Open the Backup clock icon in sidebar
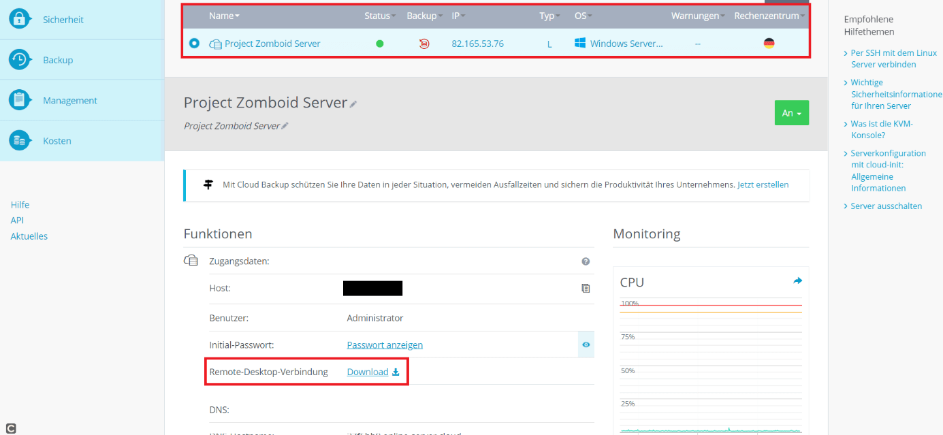Image resolution: width=943 pixels, height=435 pixels. tap(19, 60)
